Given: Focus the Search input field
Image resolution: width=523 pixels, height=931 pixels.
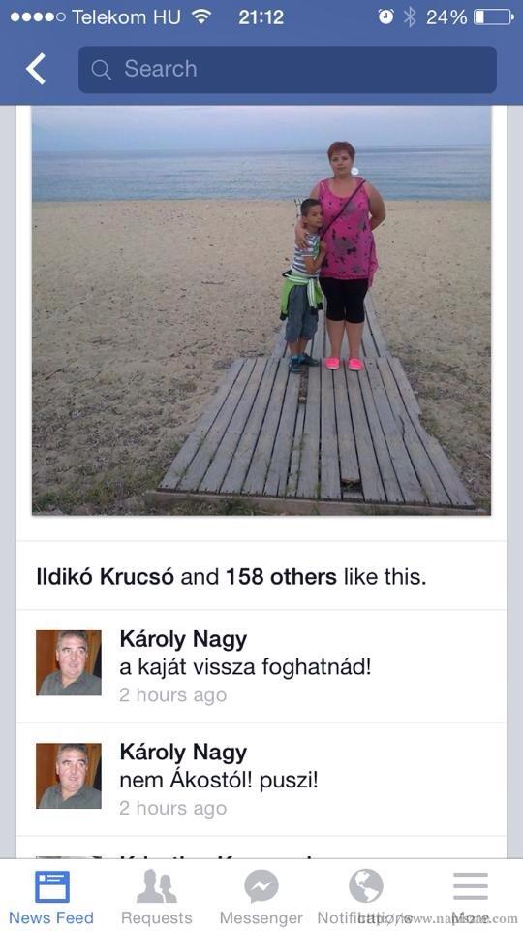Looking at the screenshot, I should pyautogui.click(x=288, y=70).
